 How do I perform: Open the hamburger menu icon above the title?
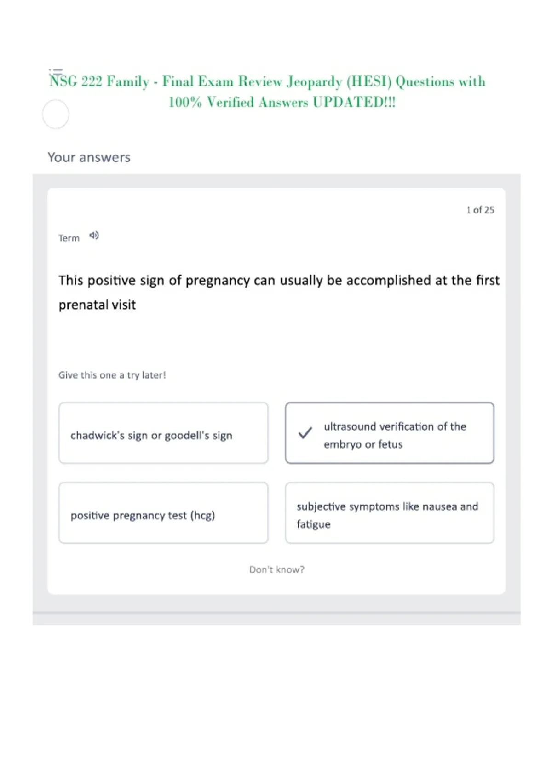[56, 72]
